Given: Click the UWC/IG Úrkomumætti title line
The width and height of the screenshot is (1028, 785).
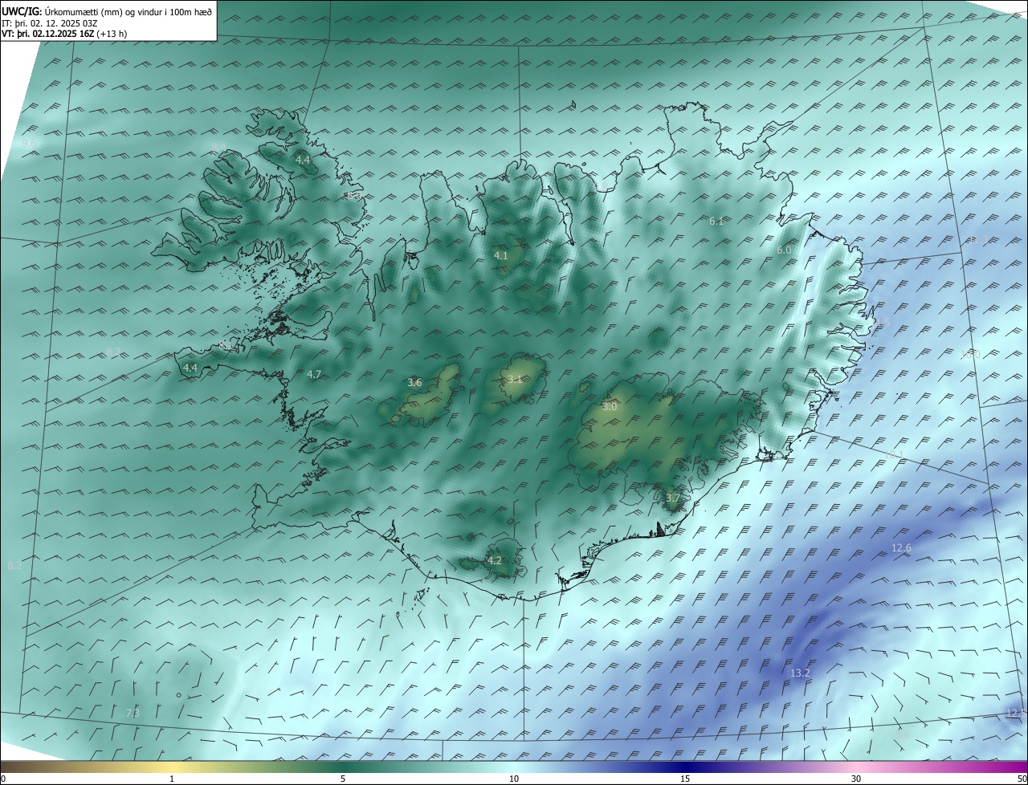Looking at the screenshot, I should point(107,12).
